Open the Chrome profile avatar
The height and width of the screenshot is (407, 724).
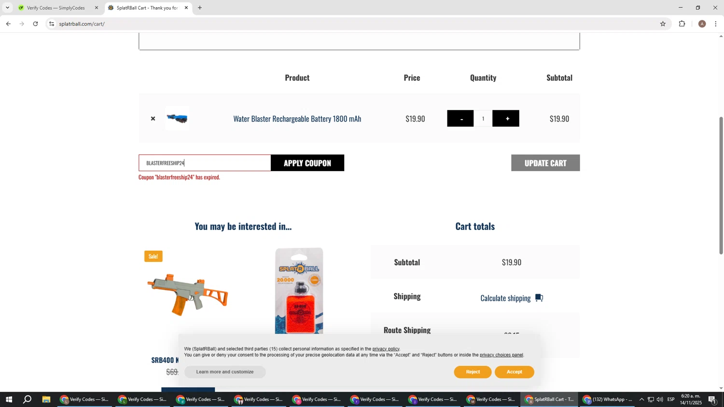(702, 24)
